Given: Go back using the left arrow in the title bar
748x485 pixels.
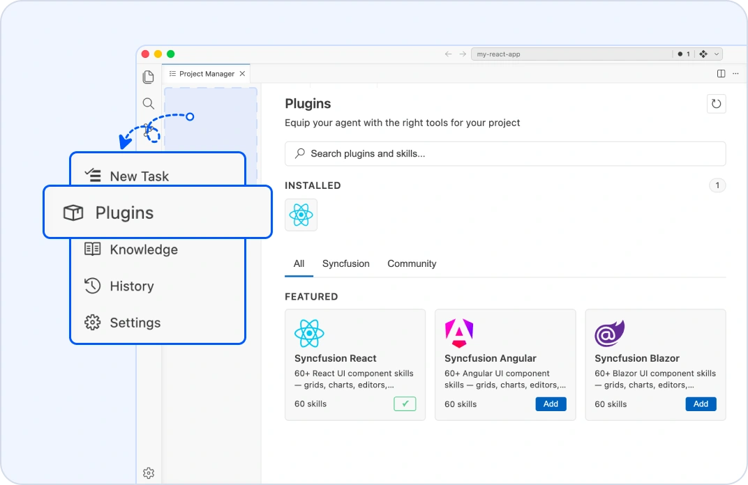Looking at the screenshot, I should 448,54.
